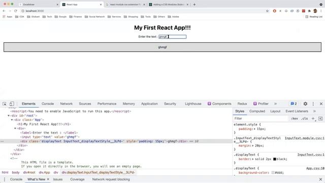The height and width of the screenshot is (183, 325).
Task: Go back in browser history
Action: click(4, 11)
